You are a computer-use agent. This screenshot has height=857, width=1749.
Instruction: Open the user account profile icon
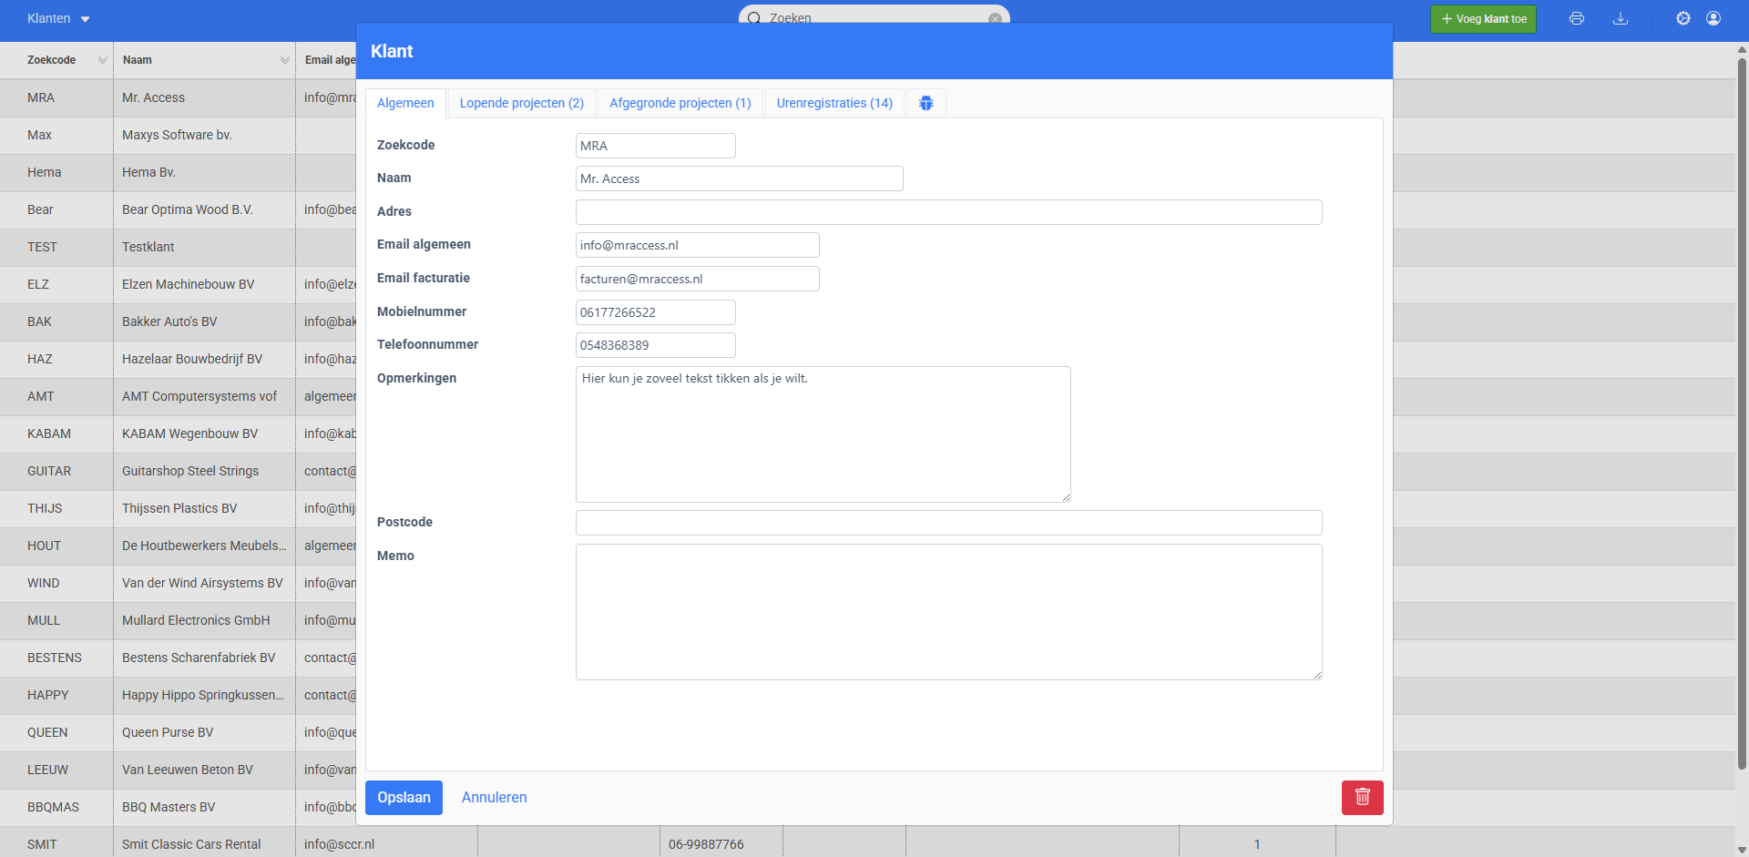tap(1713, 18)
